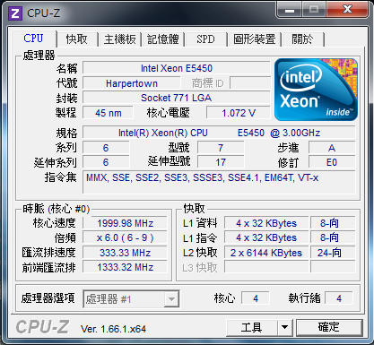The width and height of the screenshot is (374, 345).
Task: Click the L1 指令 8-向 associativity value
Action: tap(333, 237)
